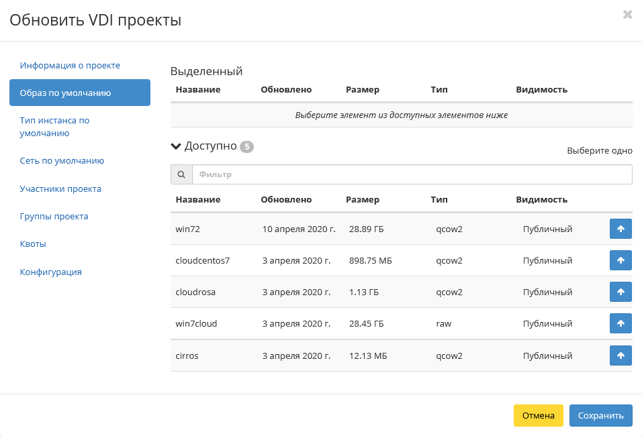Click the win7cloud row name
Image resolution: width=642 pixels, height=436 pixels.
coord(196,323)
